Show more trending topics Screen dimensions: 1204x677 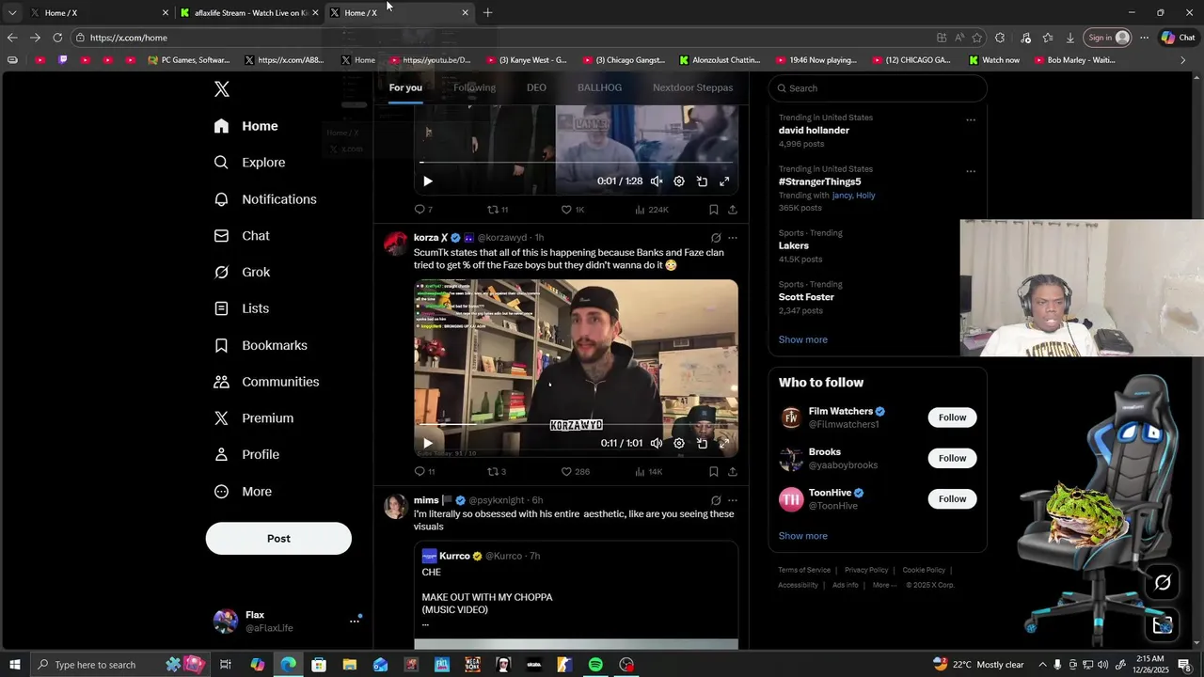pos(802,339)
